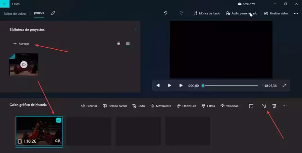Switch library to small thumbnails grid view
This screenshot has width=302, height=153.
[128, 43]
